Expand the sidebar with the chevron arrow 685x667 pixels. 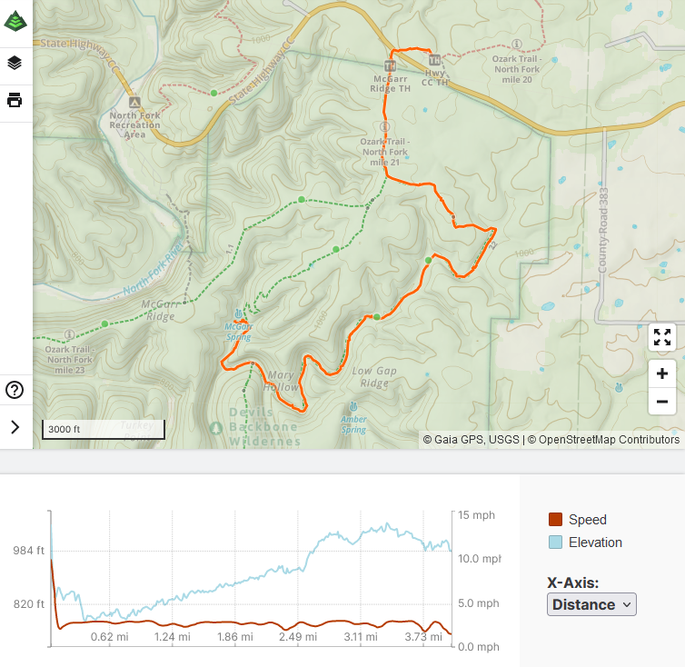[15, 427]
